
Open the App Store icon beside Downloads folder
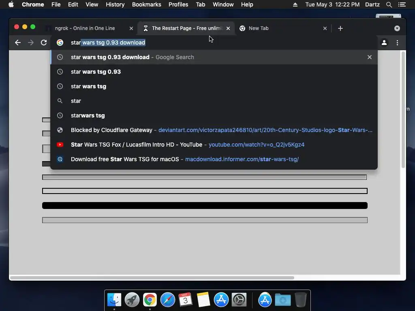265,300
